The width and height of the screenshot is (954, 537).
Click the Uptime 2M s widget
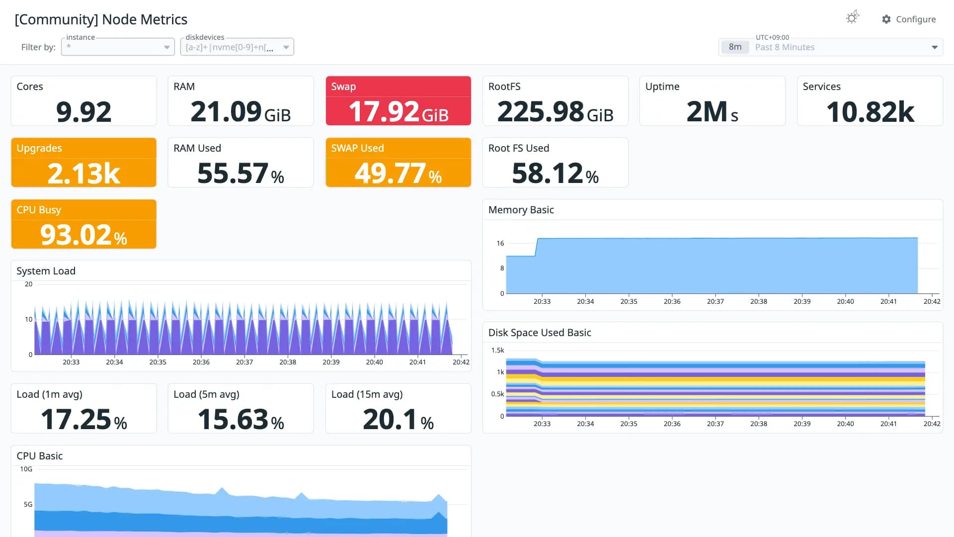point(713,100)
